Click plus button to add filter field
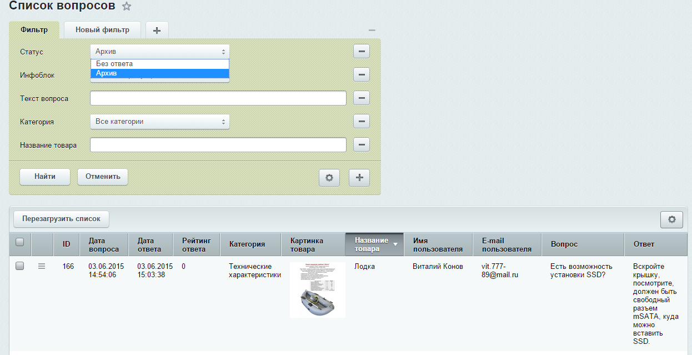Viewport: 692px width, 355px height. pos(359,178)
